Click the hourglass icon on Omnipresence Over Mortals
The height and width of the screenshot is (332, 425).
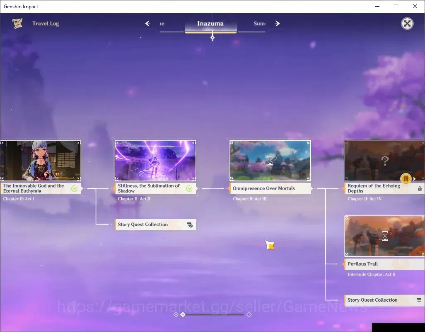(270, 161)
